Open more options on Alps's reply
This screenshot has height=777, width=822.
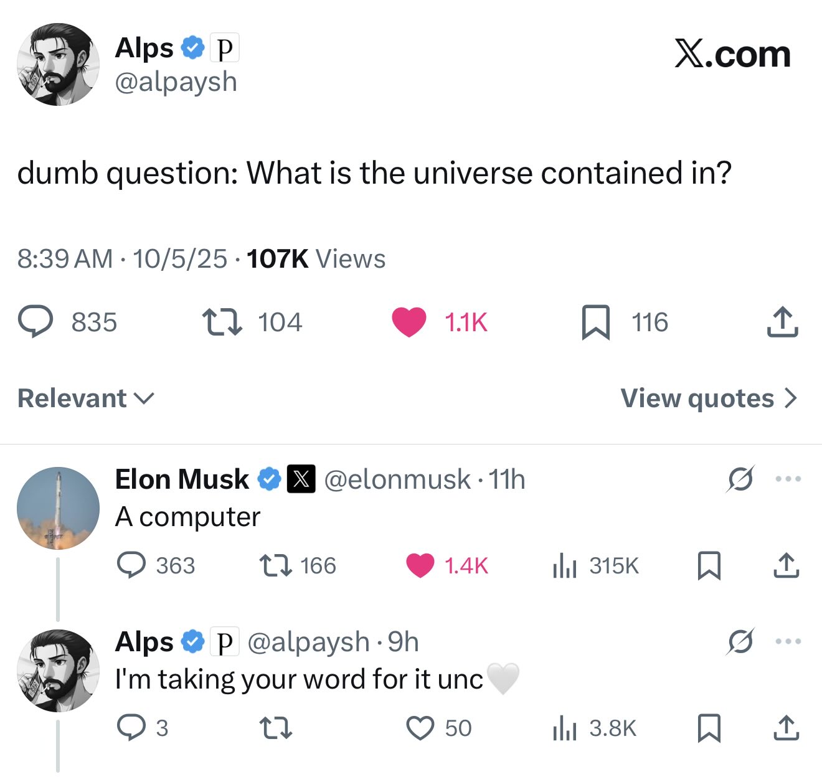(788, 641)
